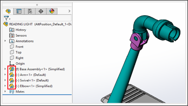
Task: Click the Swivel<1> lightweight component icon
Action: (12, 80)
